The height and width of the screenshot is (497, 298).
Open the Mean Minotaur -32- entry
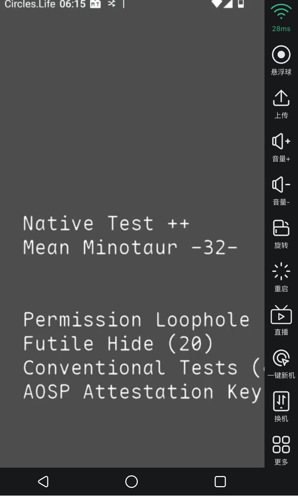pyautogui.click(x=130, y=248)
